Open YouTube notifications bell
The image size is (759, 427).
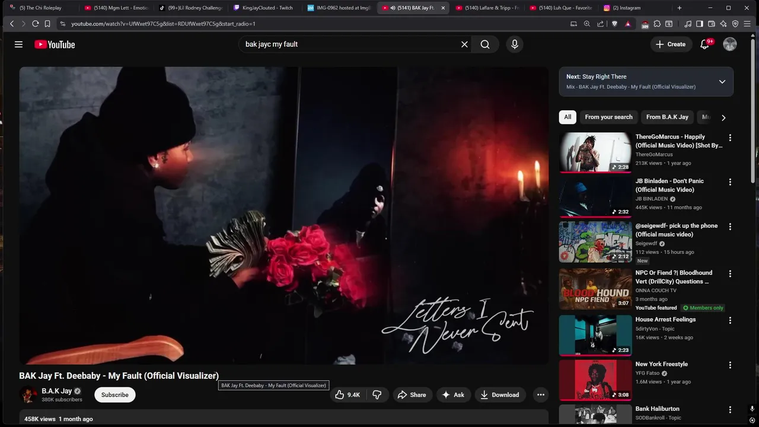click(704, 44)
